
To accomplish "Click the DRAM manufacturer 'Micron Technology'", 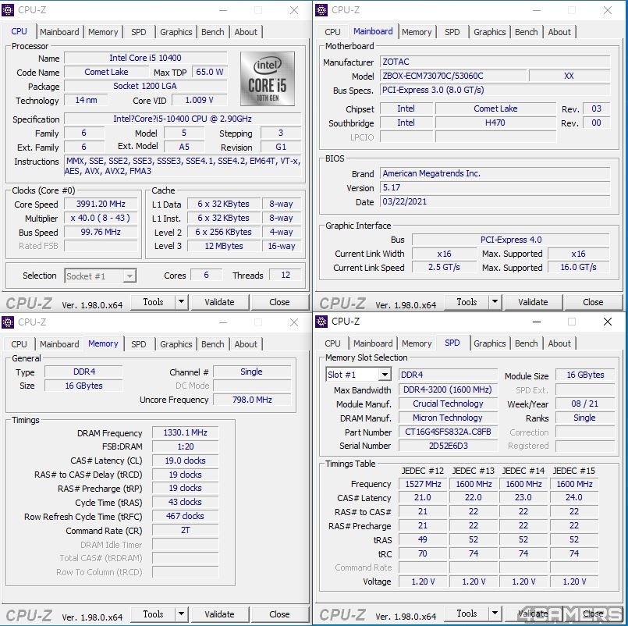I will click(x=448, y=418).
